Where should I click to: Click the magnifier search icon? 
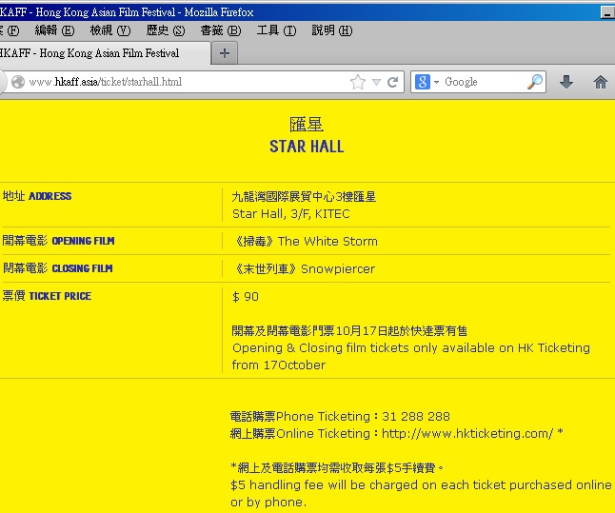click(x=535, y=82)
